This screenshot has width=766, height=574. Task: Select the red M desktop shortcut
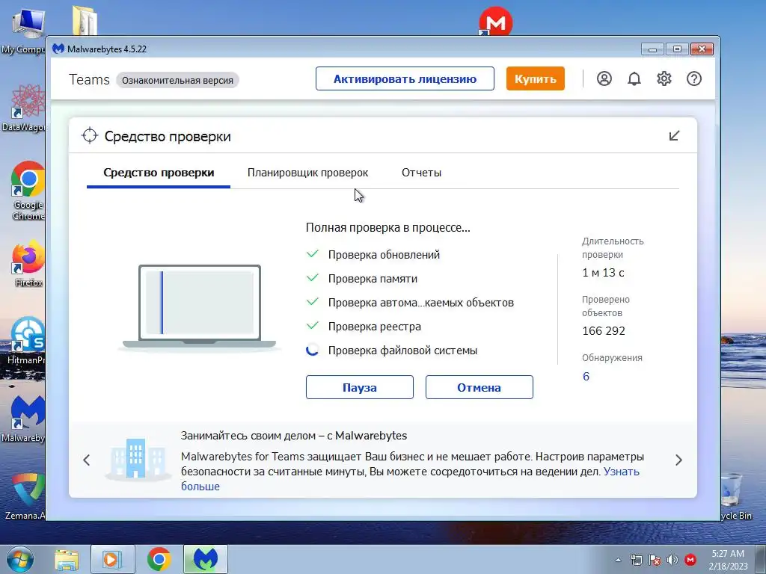point(495,22)
